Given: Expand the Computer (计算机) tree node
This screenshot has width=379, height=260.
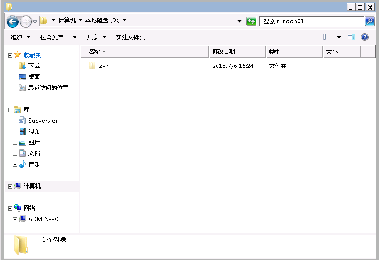Looking at the screenshot, I should pos(10,186).
